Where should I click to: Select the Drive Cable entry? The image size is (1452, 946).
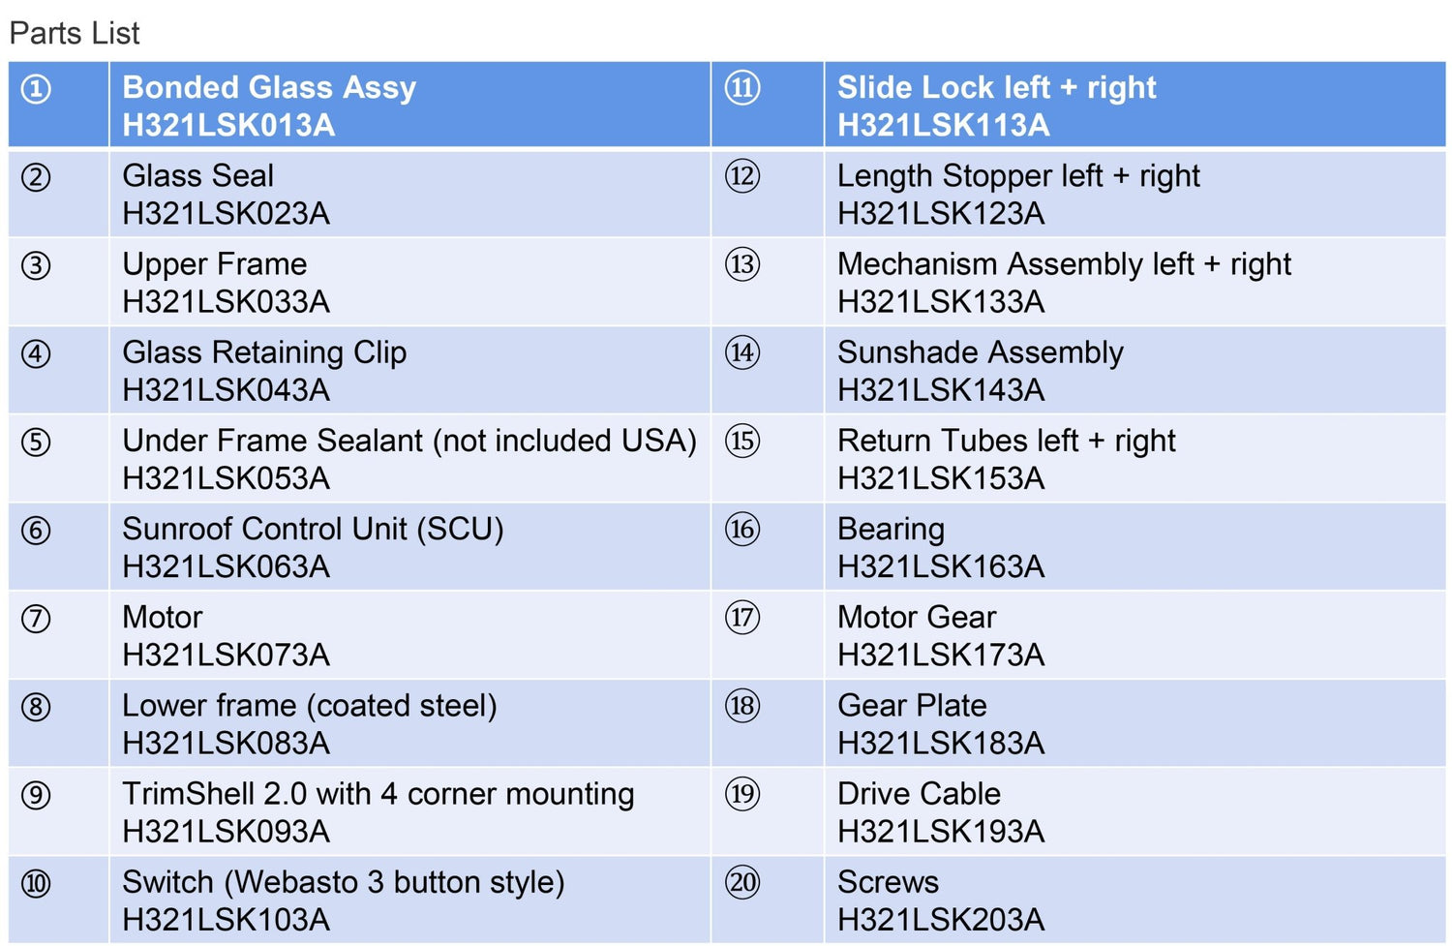(x=919, y=794)
